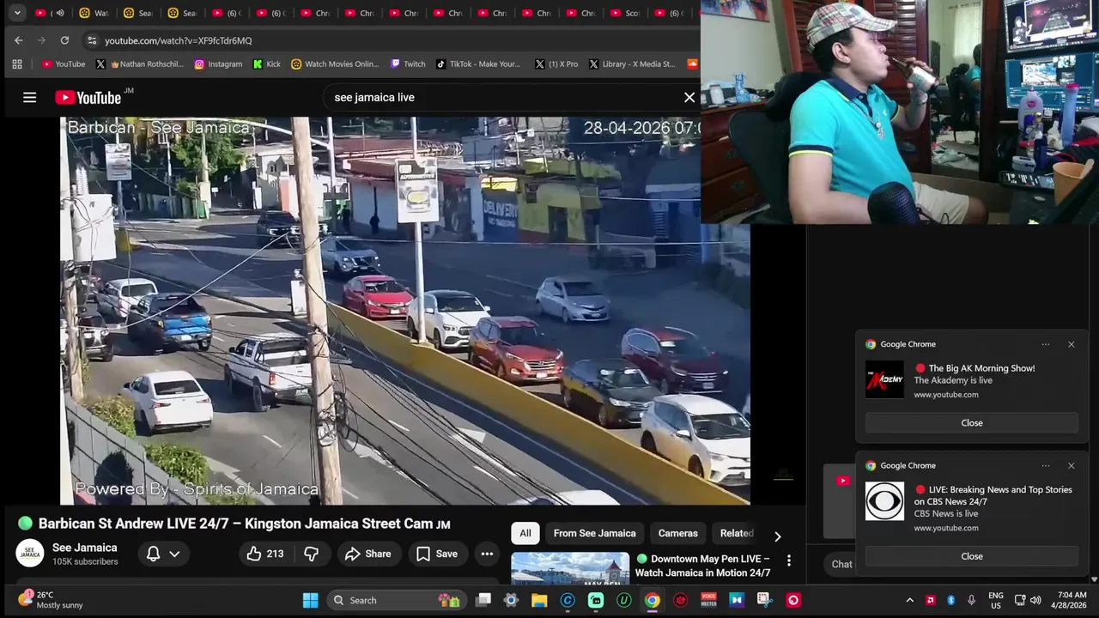Dislike the Barbican live video
The height and width of the screenshot is (618, 1099).
312,554
